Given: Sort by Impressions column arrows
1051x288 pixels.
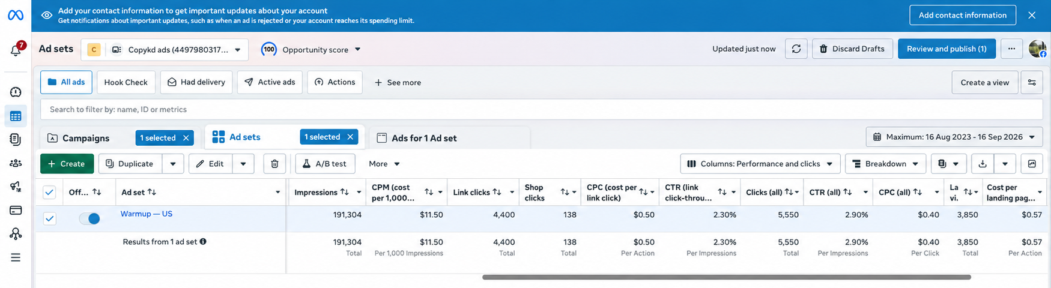Looking at the screenshot, I should [x=345, y=192].
